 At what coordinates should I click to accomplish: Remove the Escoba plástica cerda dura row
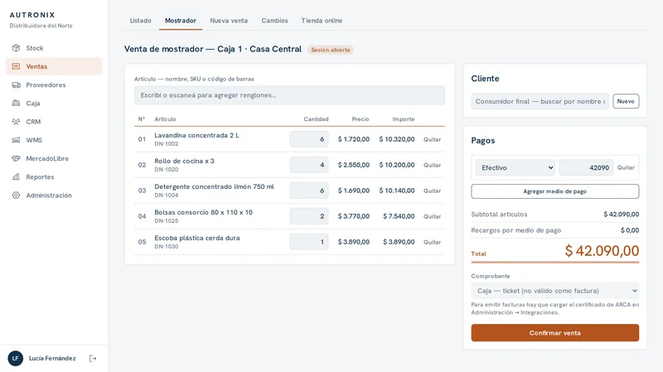(x=432, y=242)
